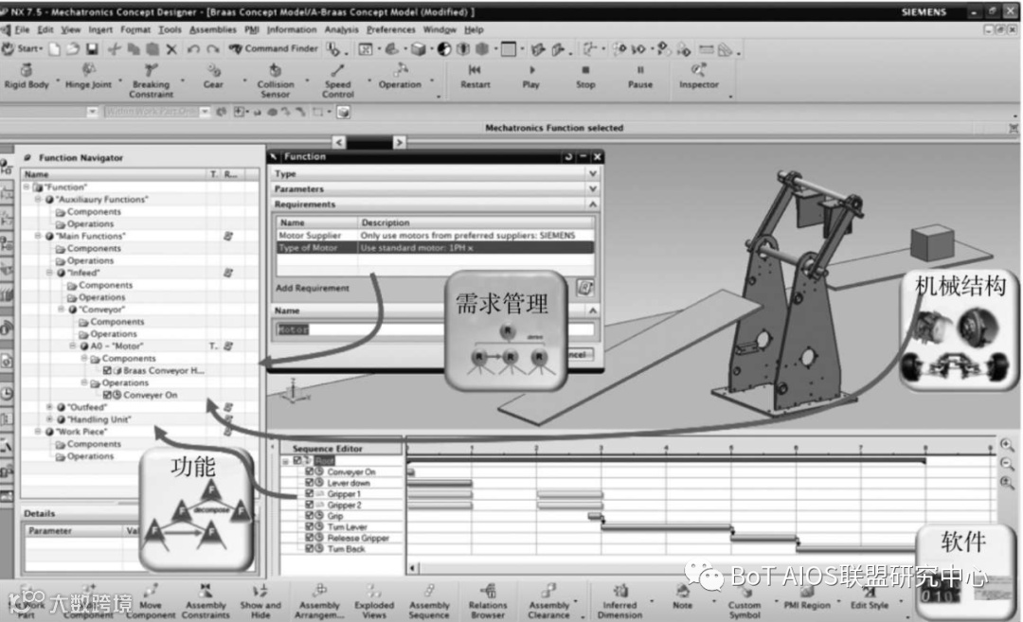Open the Insert menu

pyautogui.click(x=100, y=29)
